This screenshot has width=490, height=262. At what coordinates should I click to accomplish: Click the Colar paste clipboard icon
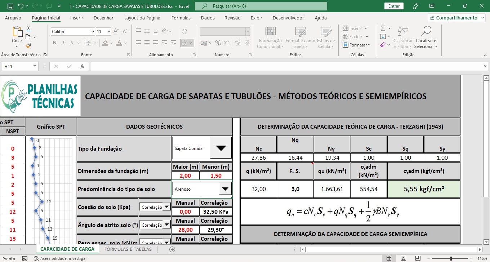pos(17,32)
